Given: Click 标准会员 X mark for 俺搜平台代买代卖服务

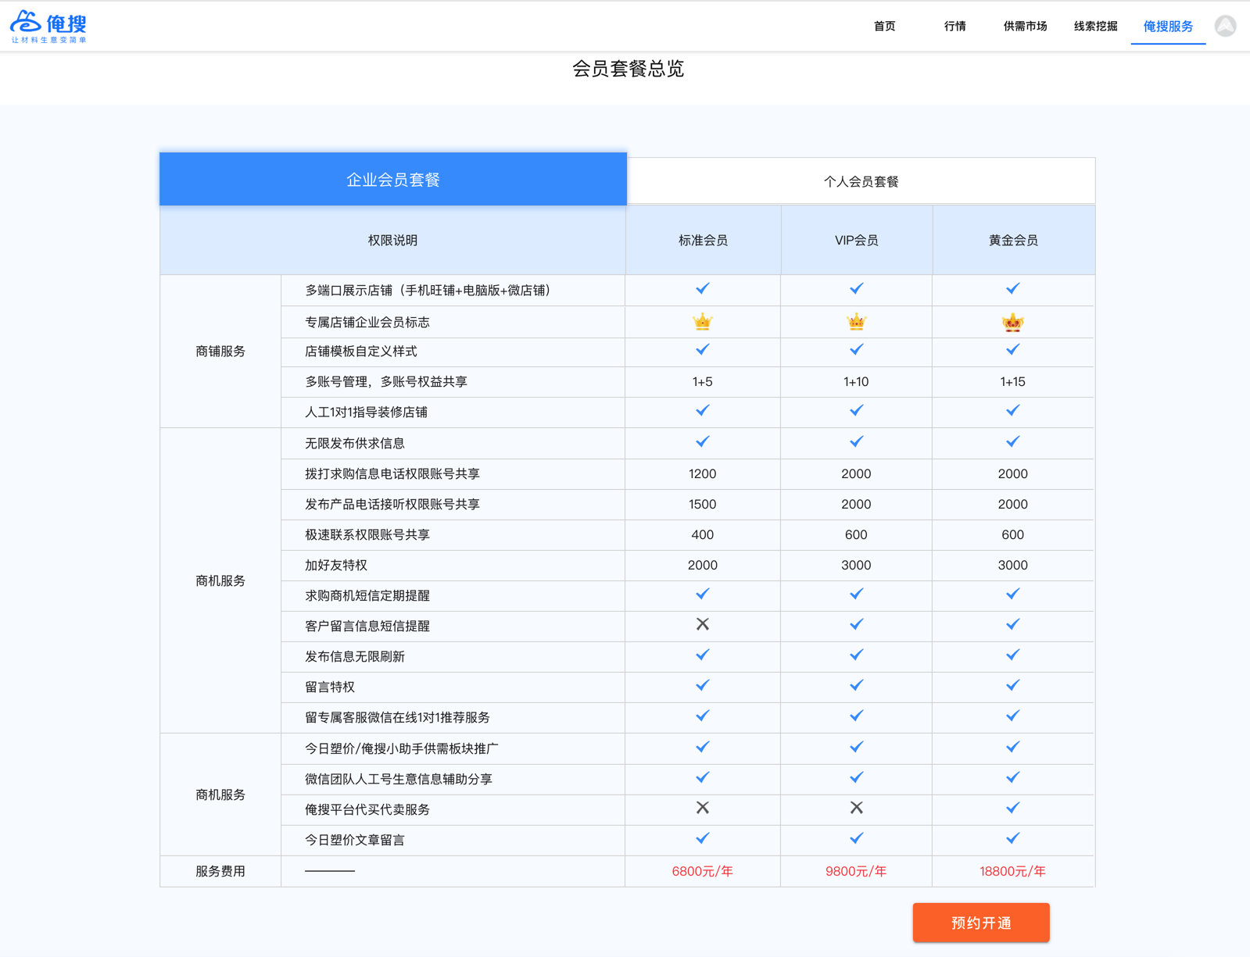Looking at the screenshot, I should tap(702, 808).
